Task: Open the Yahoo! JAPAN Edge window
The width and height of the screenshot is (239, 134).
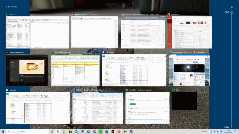Action: 189,70
